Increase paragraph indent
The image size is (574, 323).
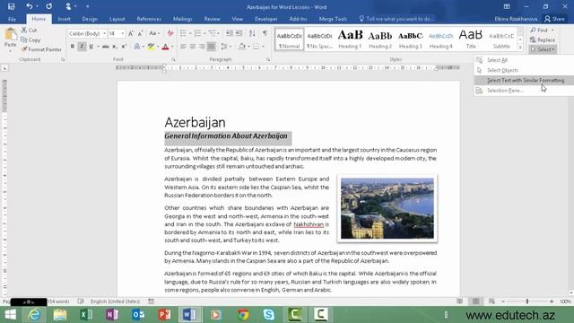(239, 33)
